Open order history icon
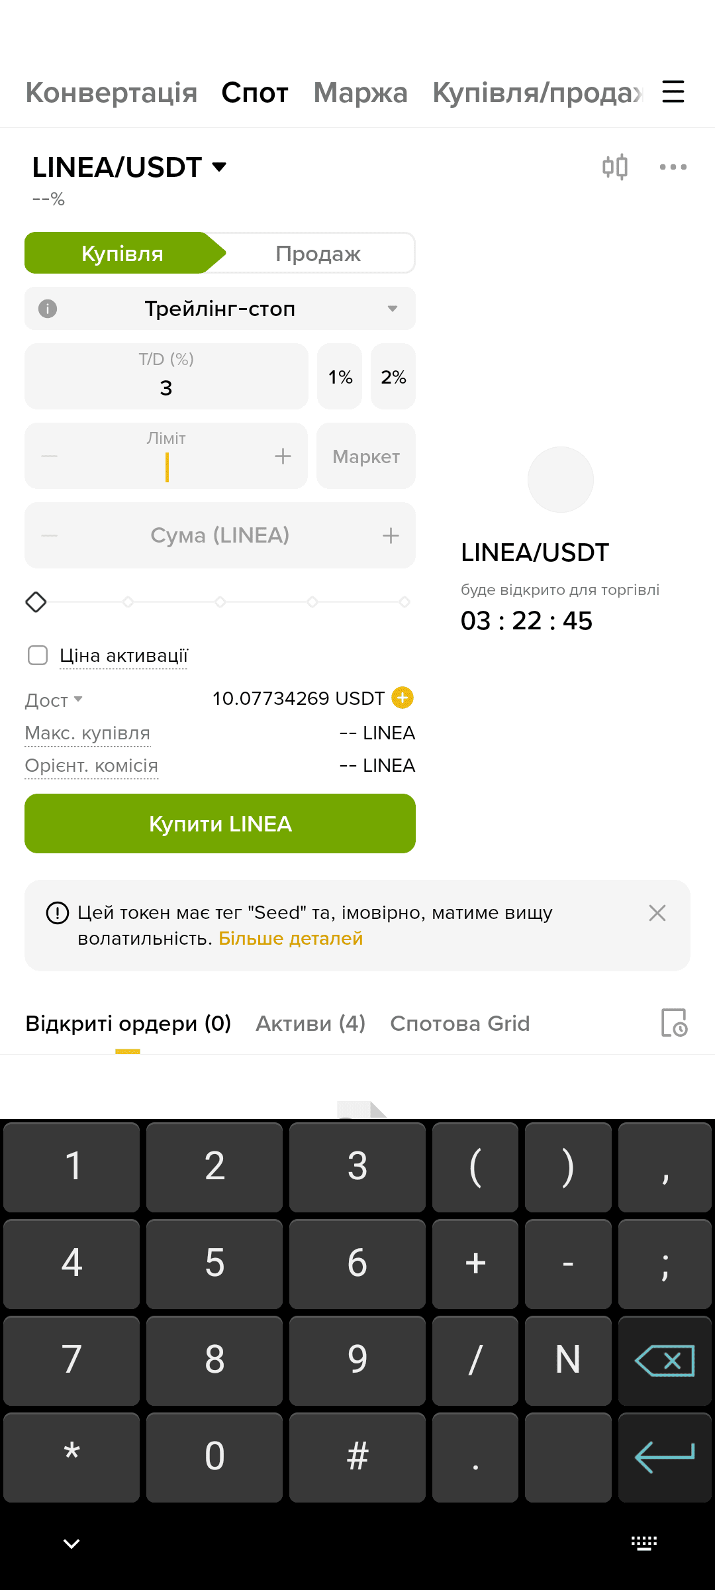The image size is (715, 1590). coord(674,1023)
